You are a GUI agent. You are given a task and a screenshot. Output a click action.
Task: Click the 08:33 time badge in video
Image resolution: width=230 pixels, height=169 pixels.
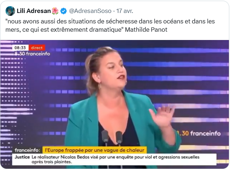coord(20,48)
